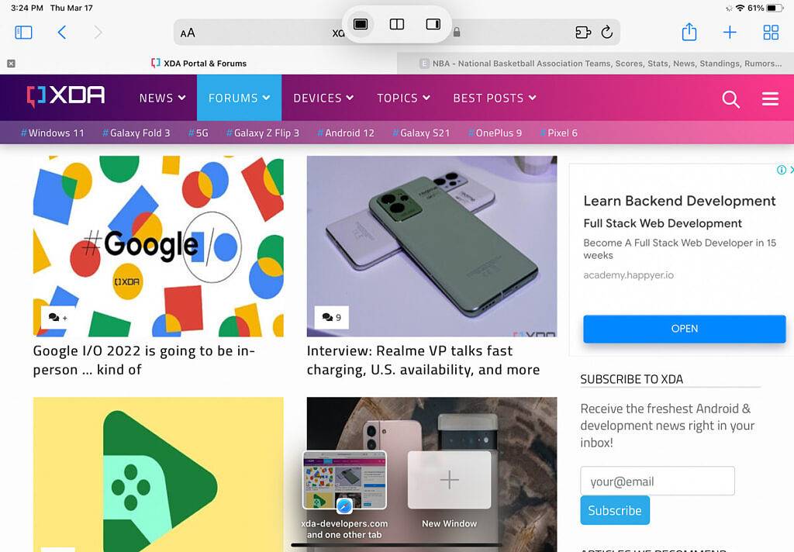Go back to the previous page
The height and width of the screenshot is (552, 794).
(x=62, y=33)
